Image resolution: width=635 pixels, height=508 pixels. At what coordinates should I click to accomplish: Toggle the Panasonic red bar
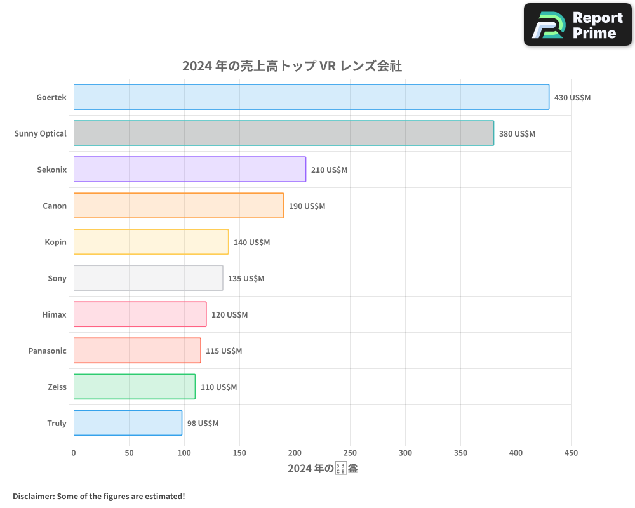[137, 351]
